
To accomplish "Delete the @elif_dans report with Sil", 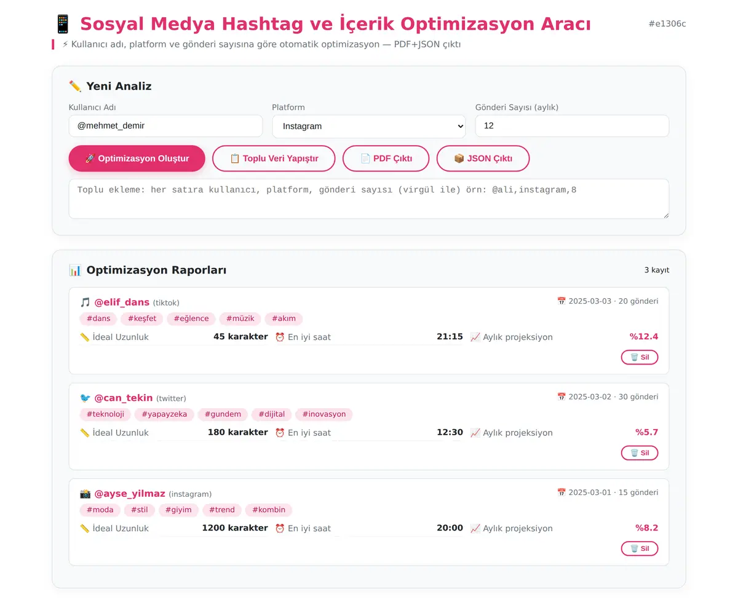I will click(640, 357).
